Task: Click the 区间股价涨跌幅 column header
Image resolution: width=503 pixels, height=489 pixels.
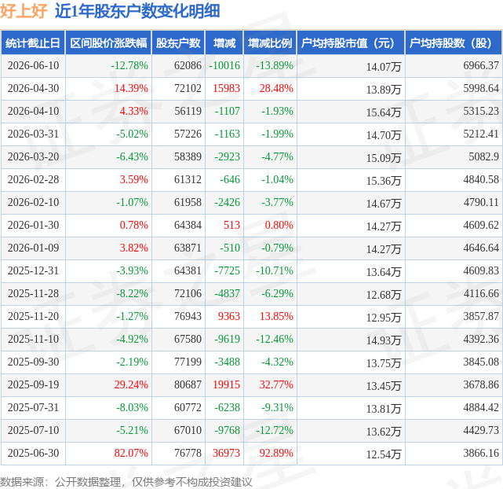Action: (108, 42)
